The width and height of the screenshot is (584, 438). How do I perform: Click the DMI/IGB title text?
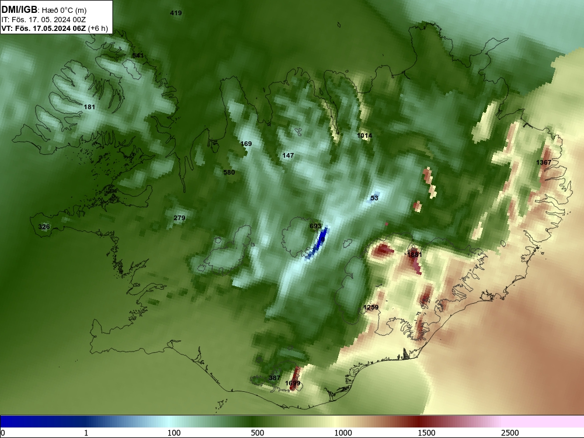[19, 10]
